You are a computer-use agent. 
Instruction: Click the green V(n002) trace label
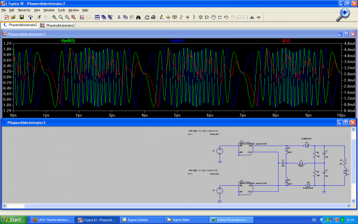[x=68, y=41]
